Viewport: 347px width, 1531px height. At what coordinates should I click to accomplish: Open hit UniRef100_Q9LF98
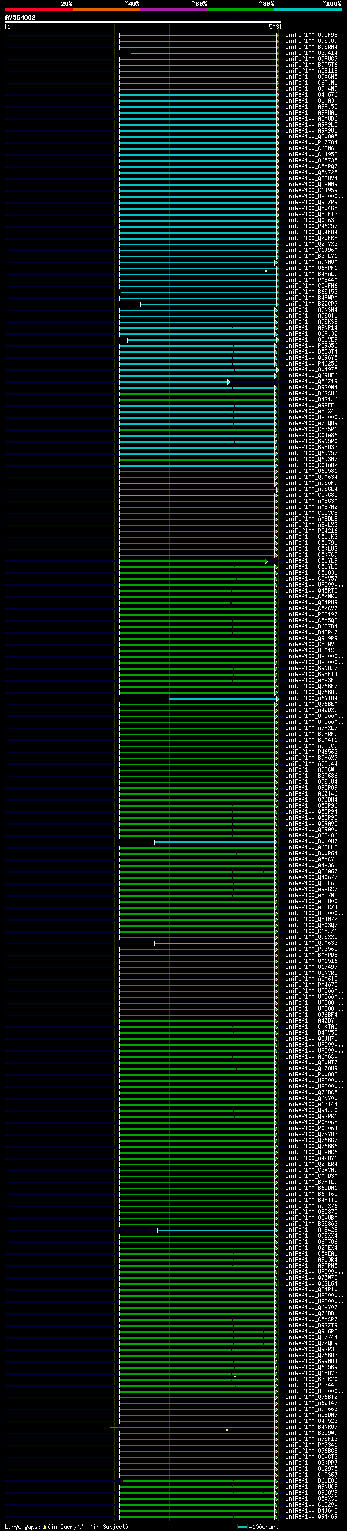tap(311, 35)
